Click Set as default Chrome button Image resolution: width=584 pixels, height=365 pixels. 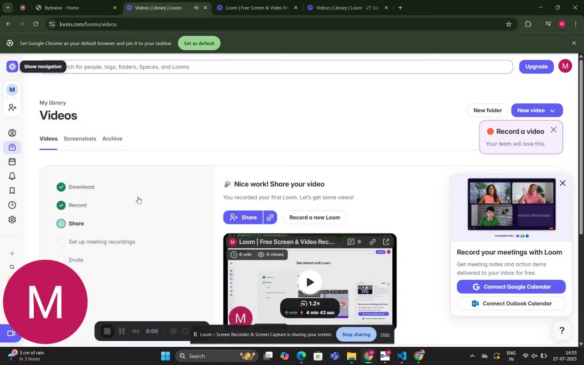point(199,43)
